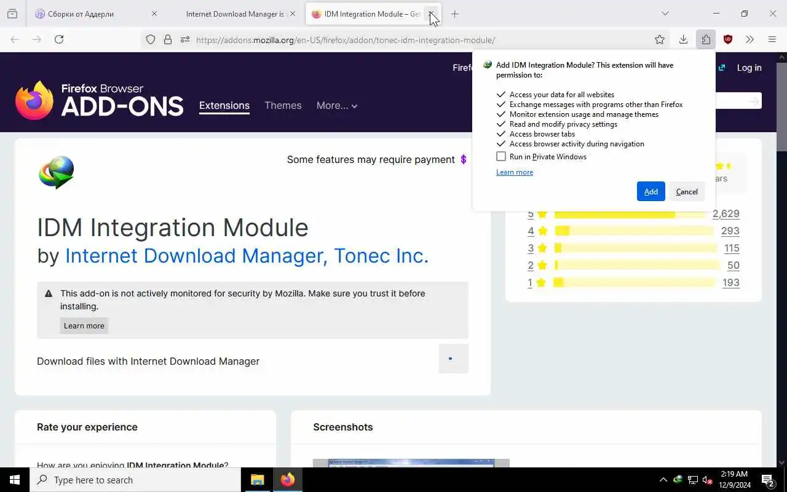Screen dimensions: 787x492
Task: Open a new tab with the plus button
Action: point(454,14)
